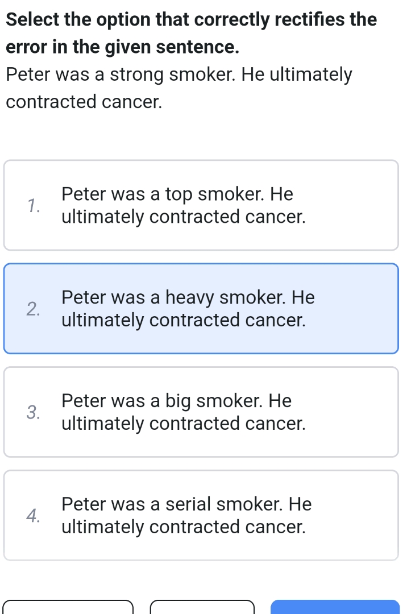Click the text of the big smoker answer

pos(184,412)
